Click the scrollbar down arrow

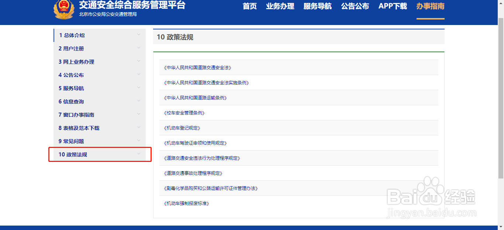coord(501,227)
